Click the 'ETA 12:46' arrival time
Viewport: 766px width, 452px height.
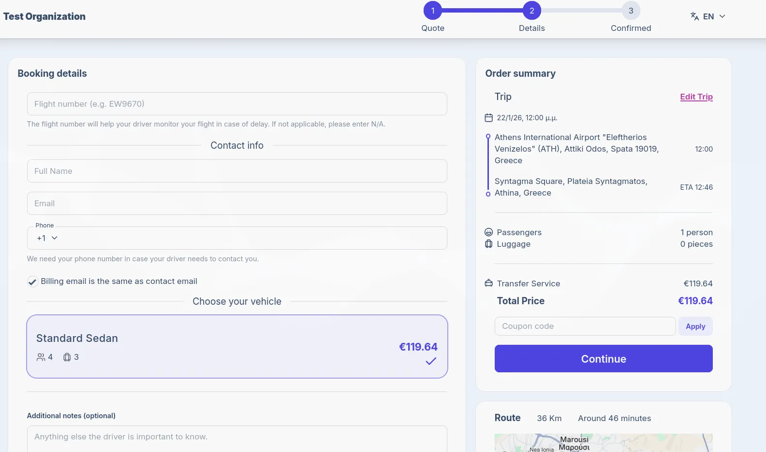coord(696,187)
